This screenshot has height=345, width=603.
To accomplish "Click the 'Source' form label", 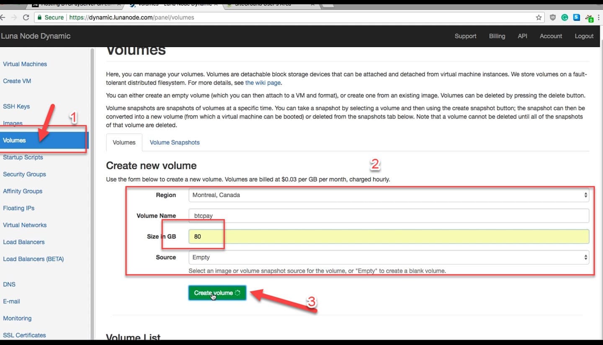I will point(166,257).
